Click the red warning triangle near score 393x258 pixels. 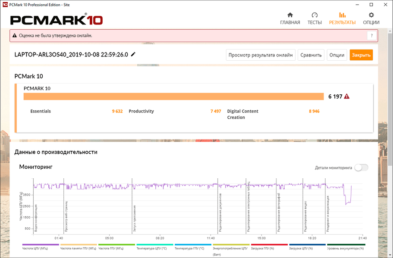(x=347, y=96)
